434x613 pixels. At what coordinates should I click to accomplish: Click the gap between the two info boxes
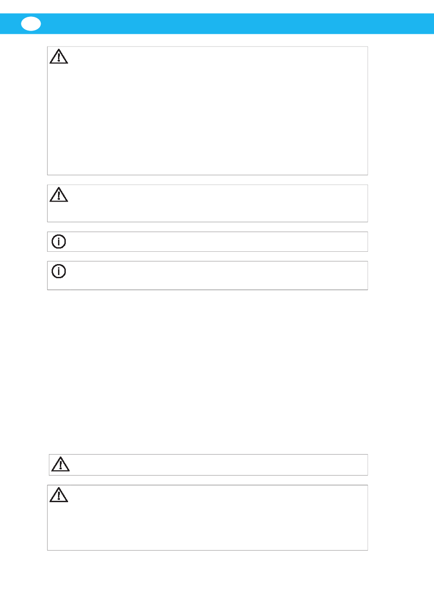pyautogui.click(x=207, y=256)
